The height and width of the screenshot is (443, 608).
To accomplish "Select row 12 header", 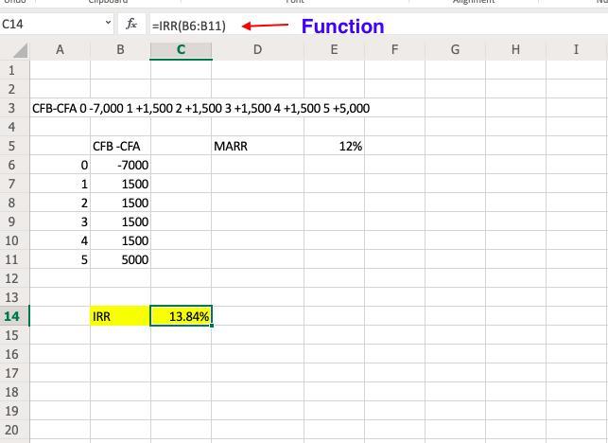I will (14, 278).
